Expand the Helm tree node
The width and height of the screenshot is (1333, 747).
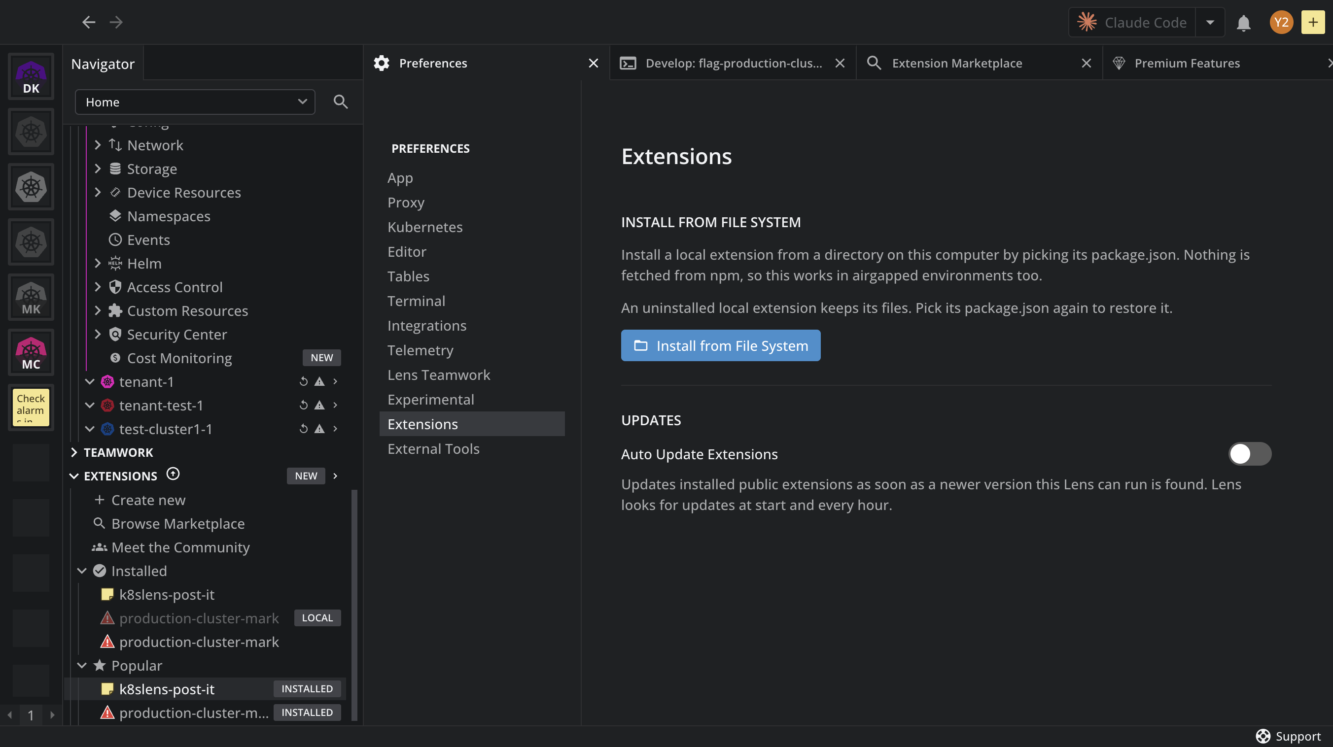[98, 263]
